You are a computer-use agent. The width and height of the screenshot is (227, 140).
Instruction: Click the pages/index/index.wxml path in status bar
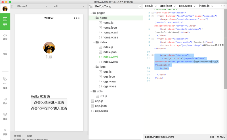pos(159,137)
